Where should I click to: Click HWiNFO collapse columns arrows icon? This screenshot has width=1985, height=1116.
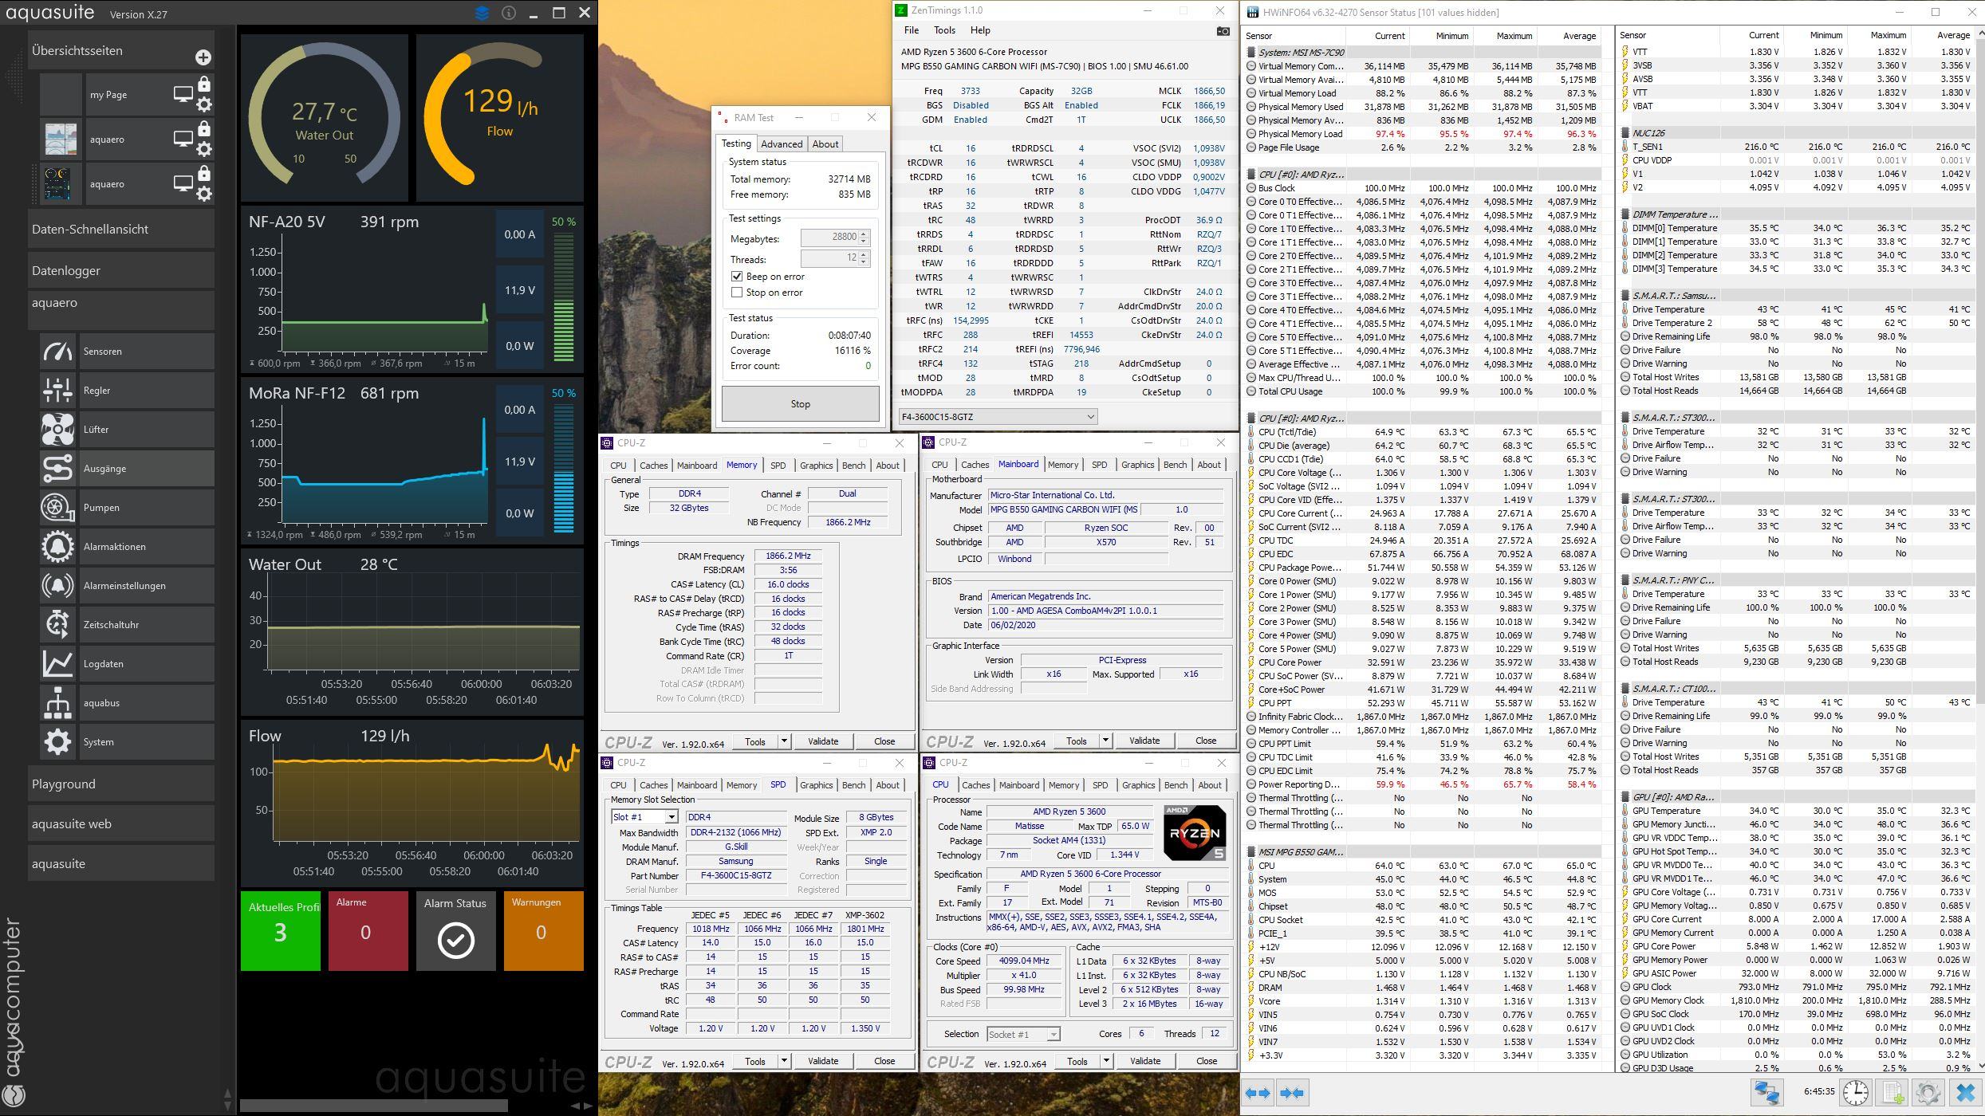tap(1292, 1093)
